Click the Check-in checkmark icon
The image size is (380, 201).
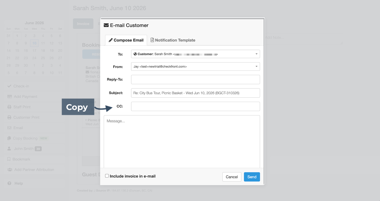(x=9, y=86)
